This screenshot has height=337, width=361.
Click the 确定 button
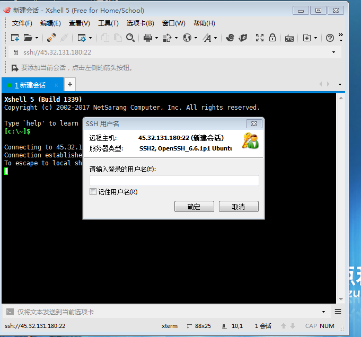click(x=194, y=207)
